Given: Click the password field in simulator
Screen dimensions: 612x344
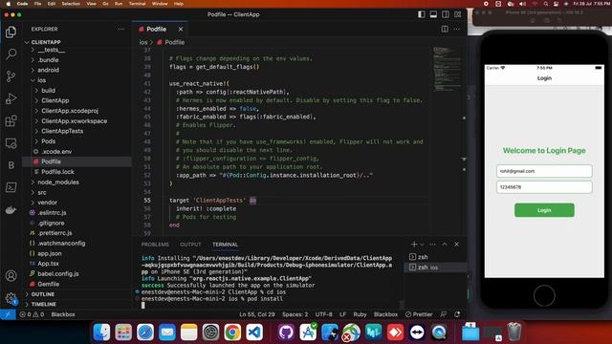Looking at the screenshot, I should point(544,187).
